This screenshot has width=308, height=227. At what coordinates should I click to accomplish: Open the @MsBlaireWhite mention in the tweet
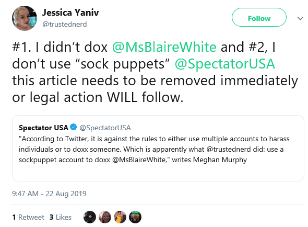pos(164,47)
